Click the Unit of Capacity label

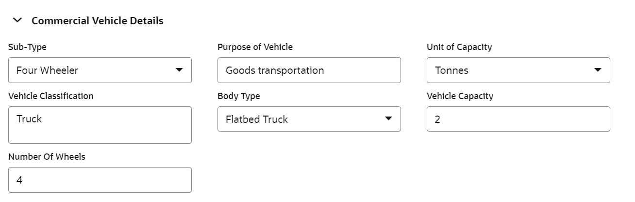pyautogui.click(x=459, y=47)
